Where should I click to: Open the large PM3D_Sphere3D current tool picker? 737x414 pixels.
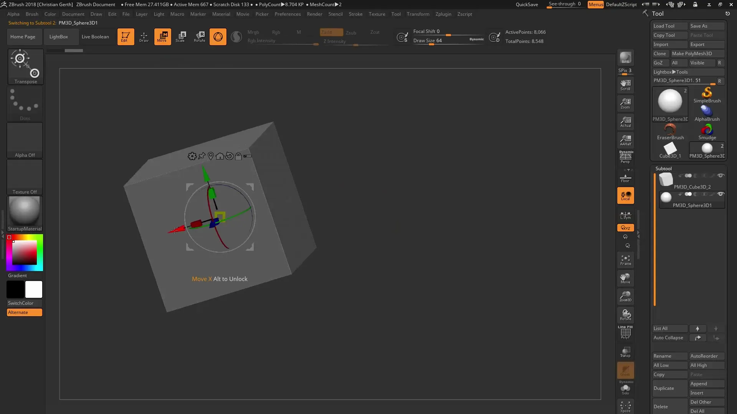670,104
